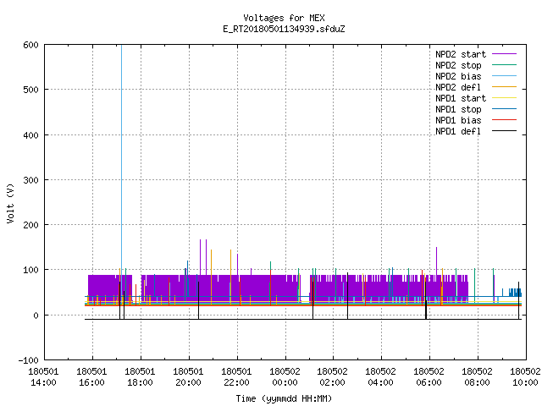542x406 pixels.
Task: Click the x-axis tick '180502 06:00'
Action: pos(429,377)
